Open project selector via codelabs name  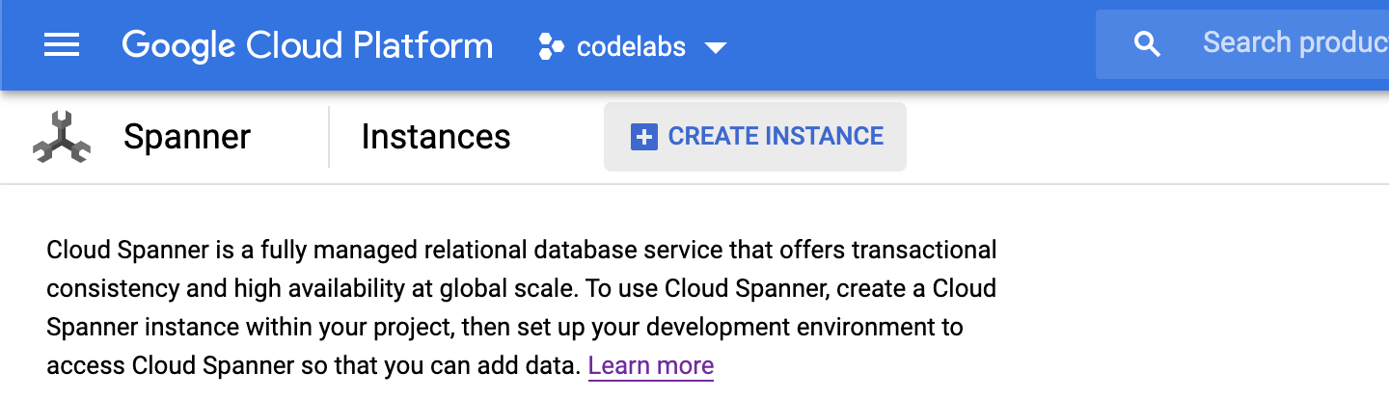pos(631,46)
